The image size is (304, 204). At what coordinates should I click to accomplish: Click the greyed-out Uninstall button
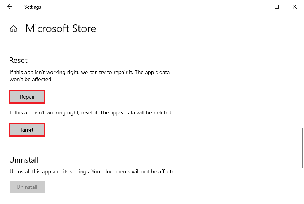point(27,187)
